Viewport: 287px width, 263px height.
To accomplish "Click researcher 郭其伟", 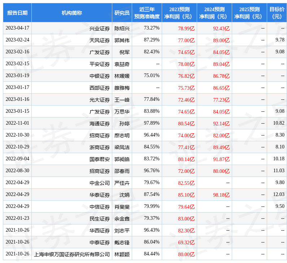I will pos(122,40).
